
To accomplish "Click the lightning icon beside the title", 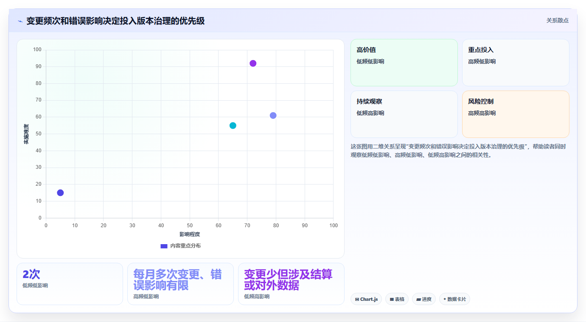I will (x=20, y=21).
